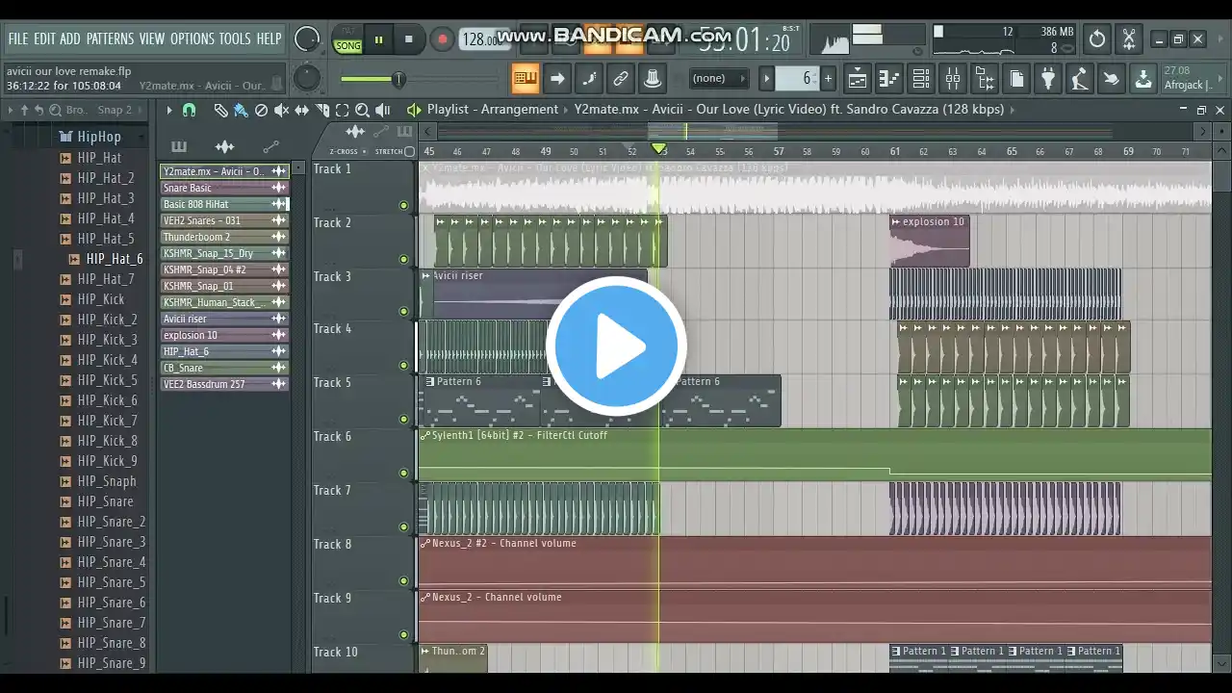
Task: Select the playlist Mute tool
Action: (281, 110)
